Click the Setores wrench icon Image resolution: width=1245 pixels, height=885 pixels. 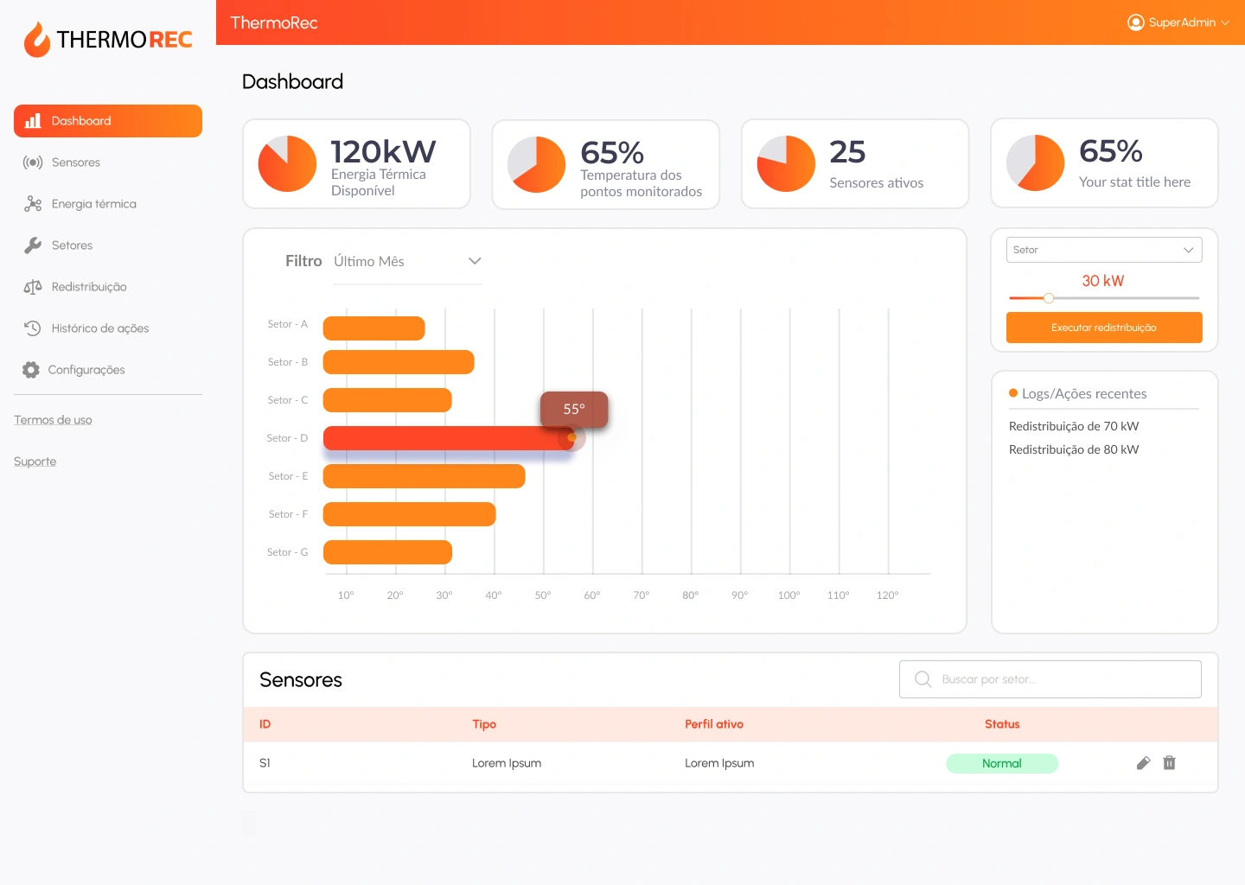click(33, 245)
